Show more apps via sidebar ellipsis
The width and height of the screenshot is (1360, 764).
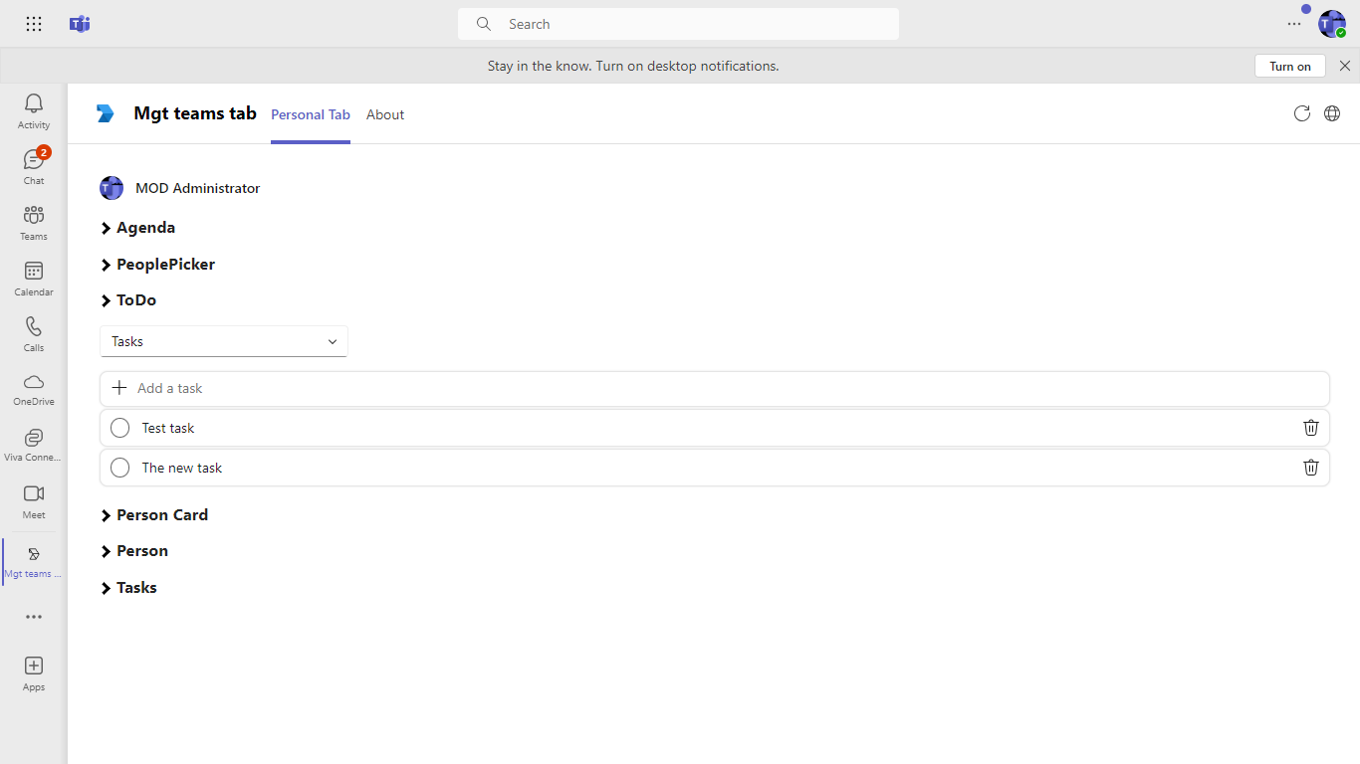tap(34, 617)
